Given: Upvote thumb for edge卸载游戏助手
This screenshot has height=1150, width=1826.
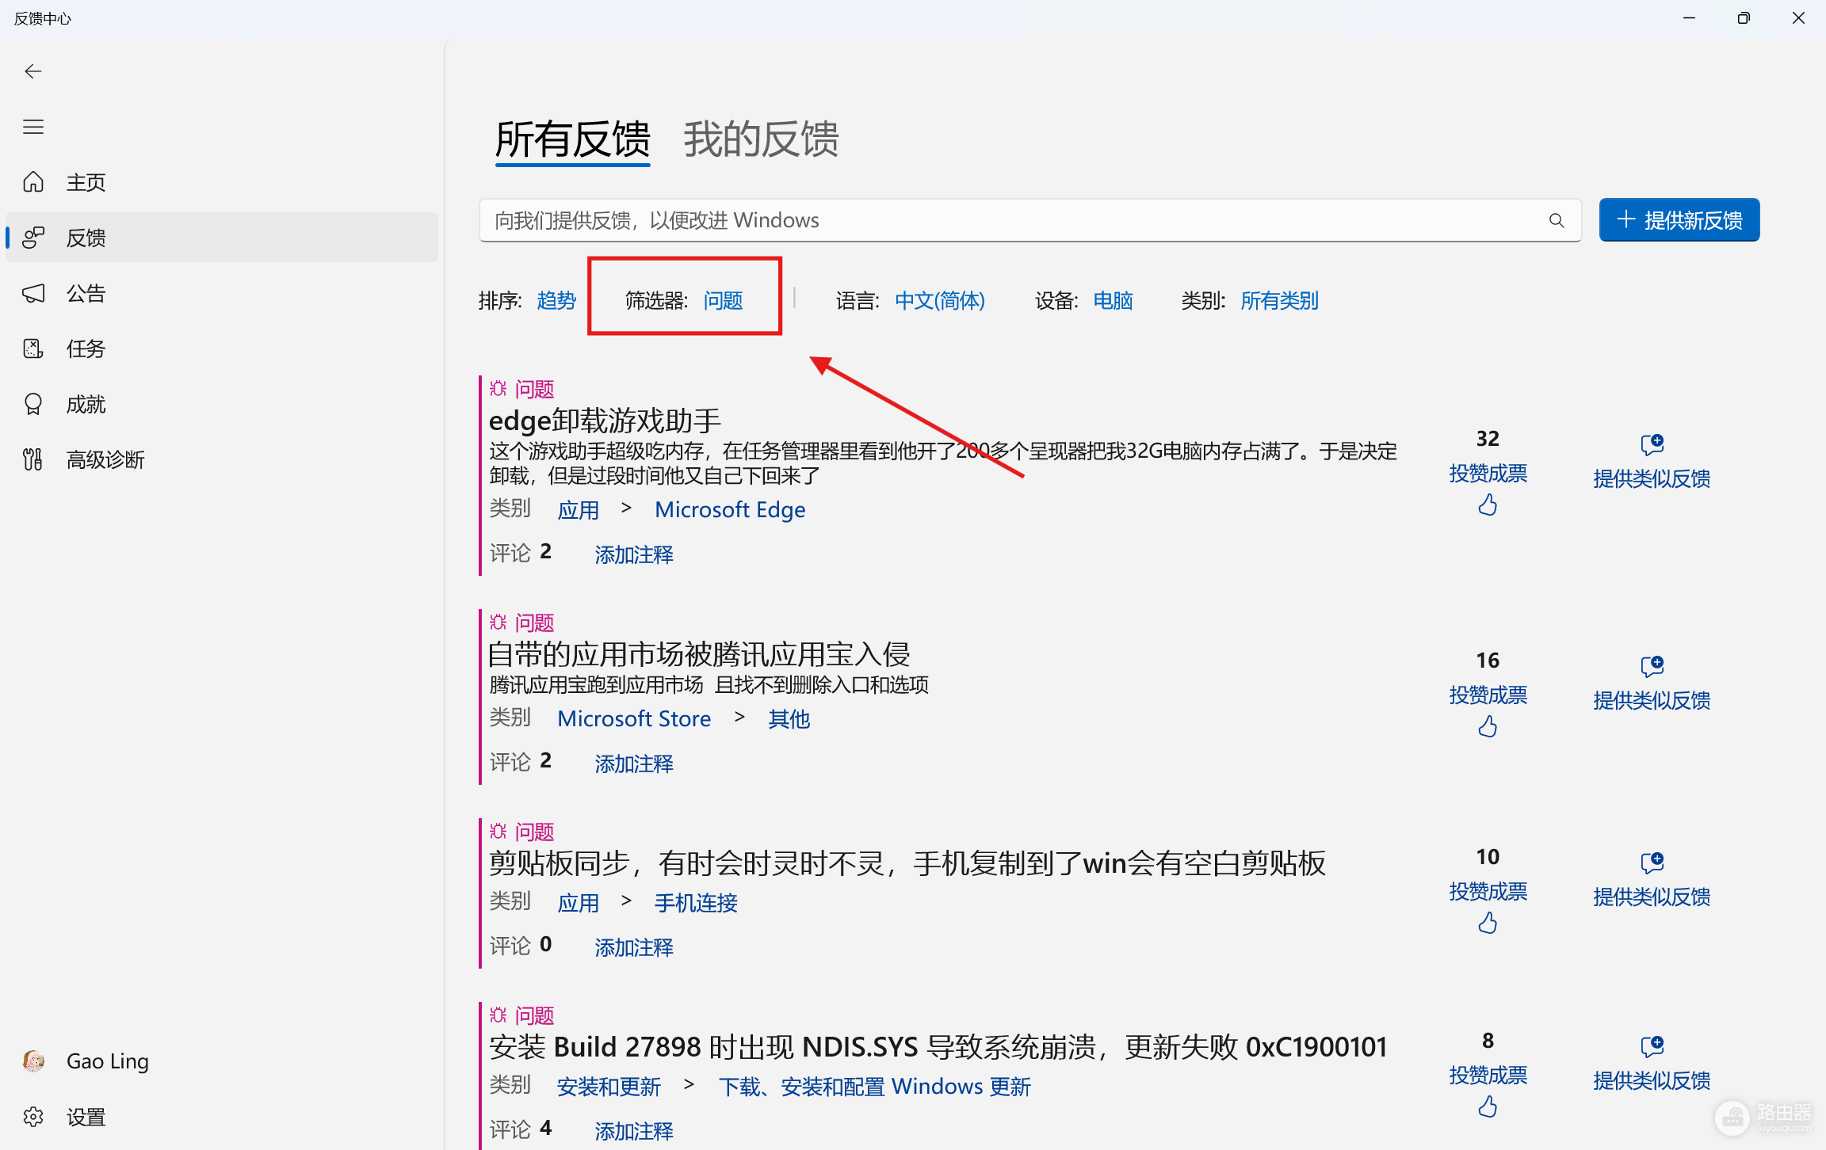Looking at the screenshot, I should point(1488,505).
